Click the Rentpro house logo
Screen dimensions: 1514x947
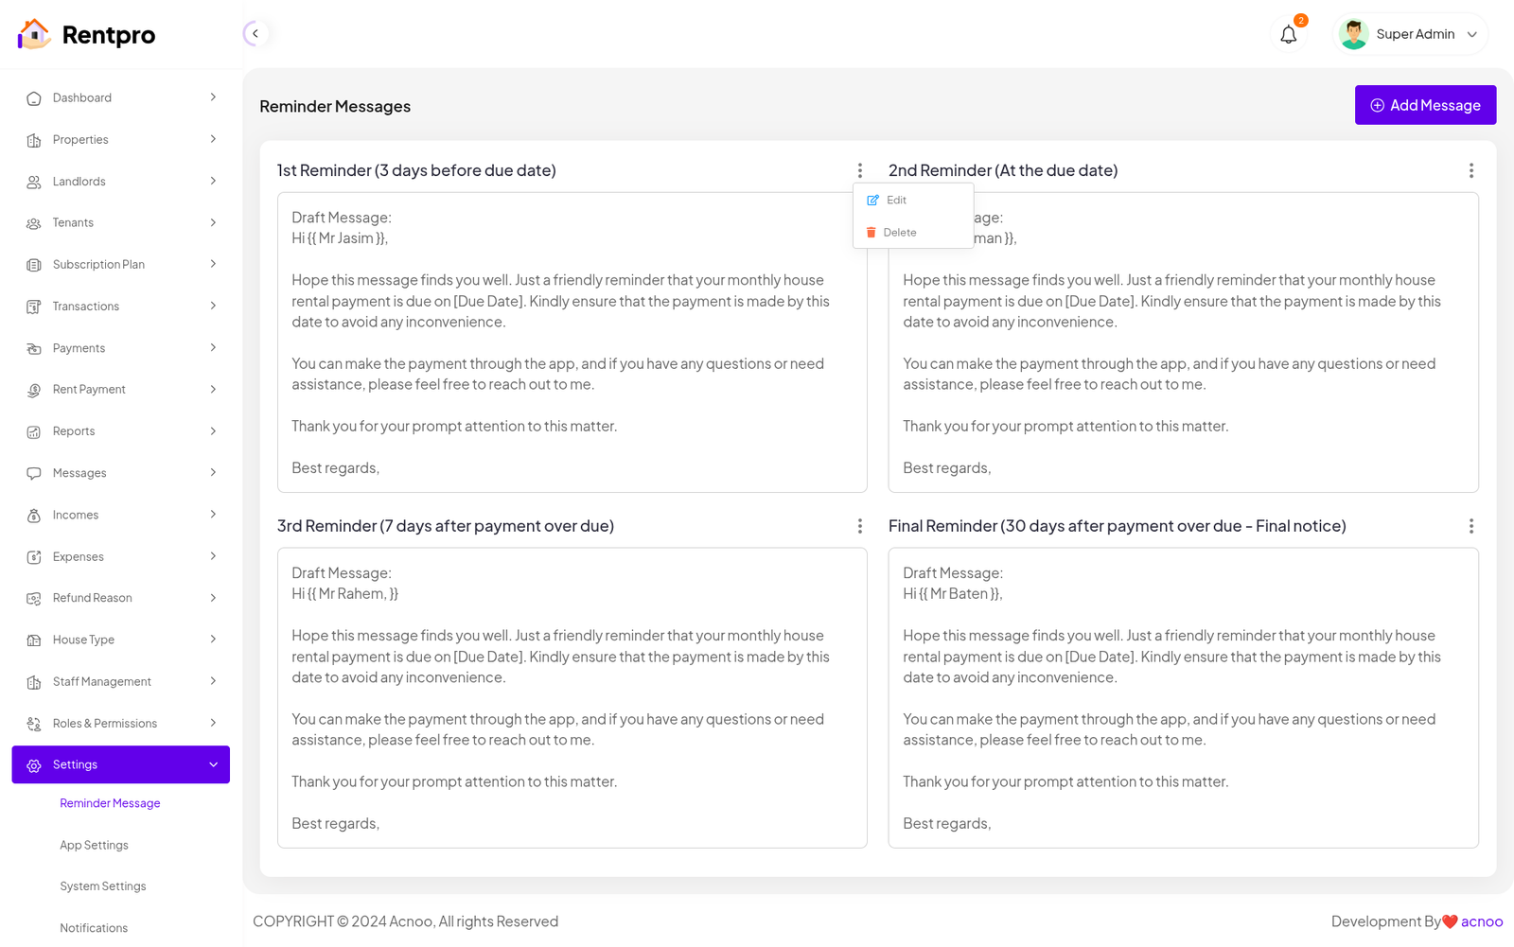click(34, 34)
